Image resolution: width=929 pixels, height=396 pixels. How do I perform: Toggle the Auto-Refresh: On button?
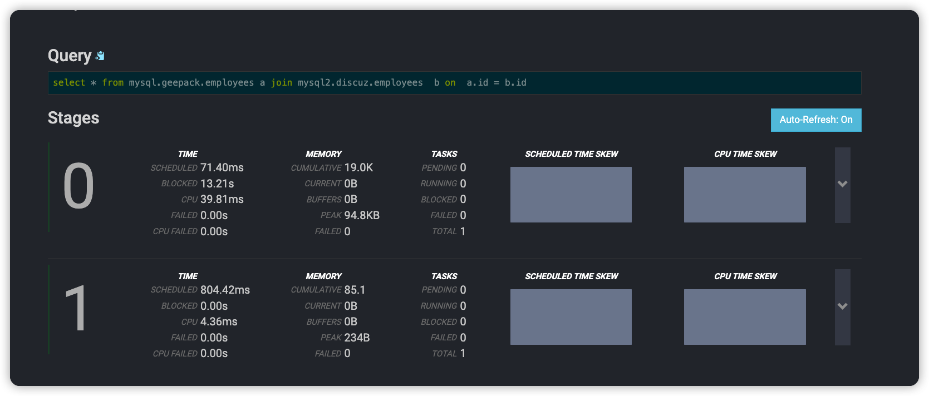(x=815, y=120)
